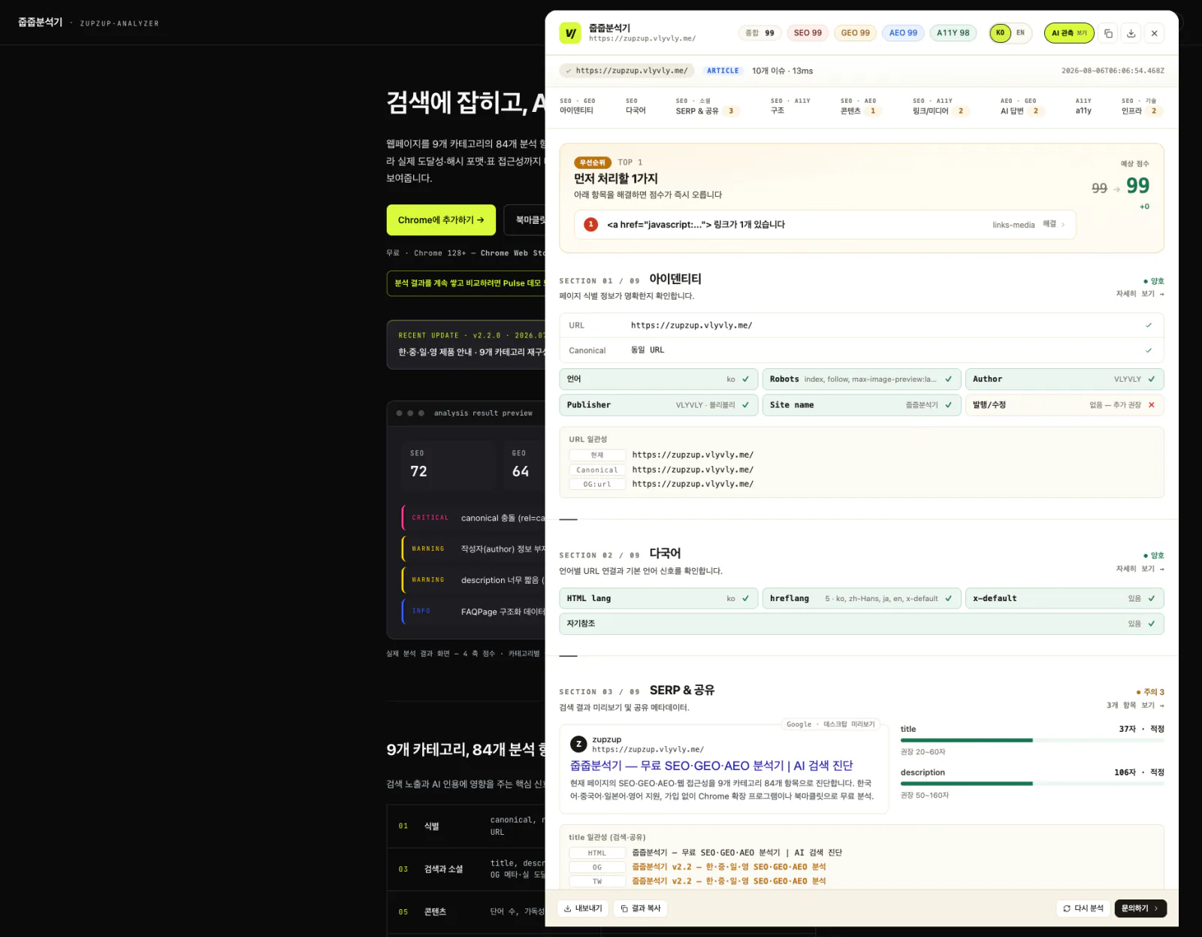Viewport: 1202px width, 937px height.
Task: Click the 다시 분석 re-analyze button
Action: 1083,908
